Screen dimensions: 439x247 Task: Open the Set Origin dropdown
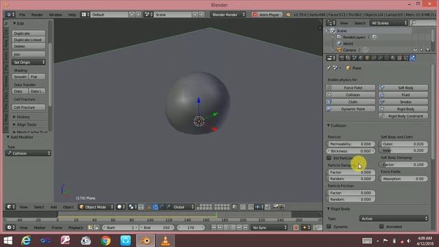(x=29, y=62)
